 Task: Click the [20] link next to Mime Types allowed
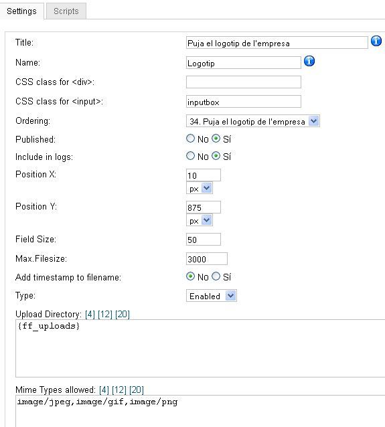coord(137,390)
